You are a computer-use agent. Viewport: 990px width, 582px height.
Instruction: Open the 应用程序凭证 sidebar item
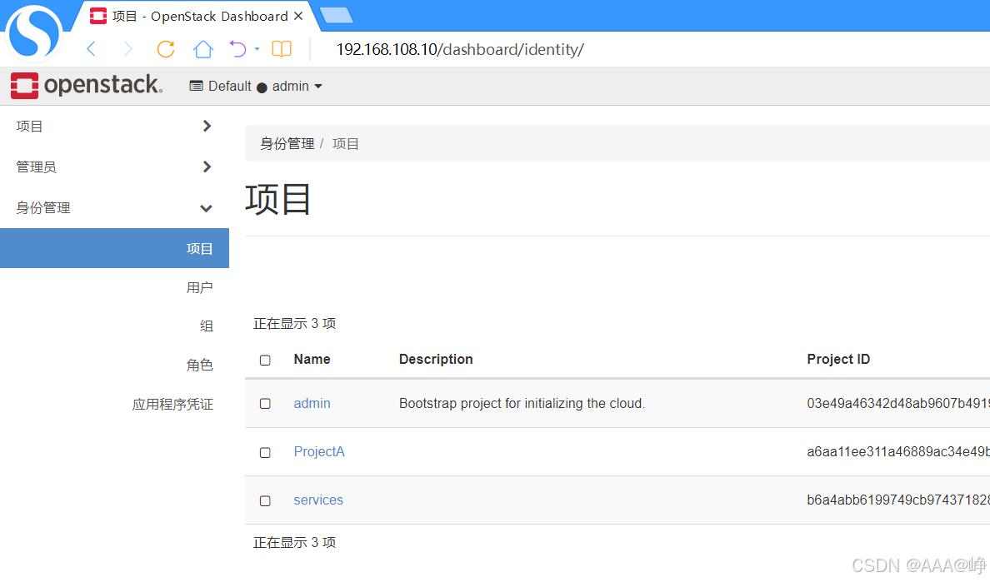coord(173,404)
